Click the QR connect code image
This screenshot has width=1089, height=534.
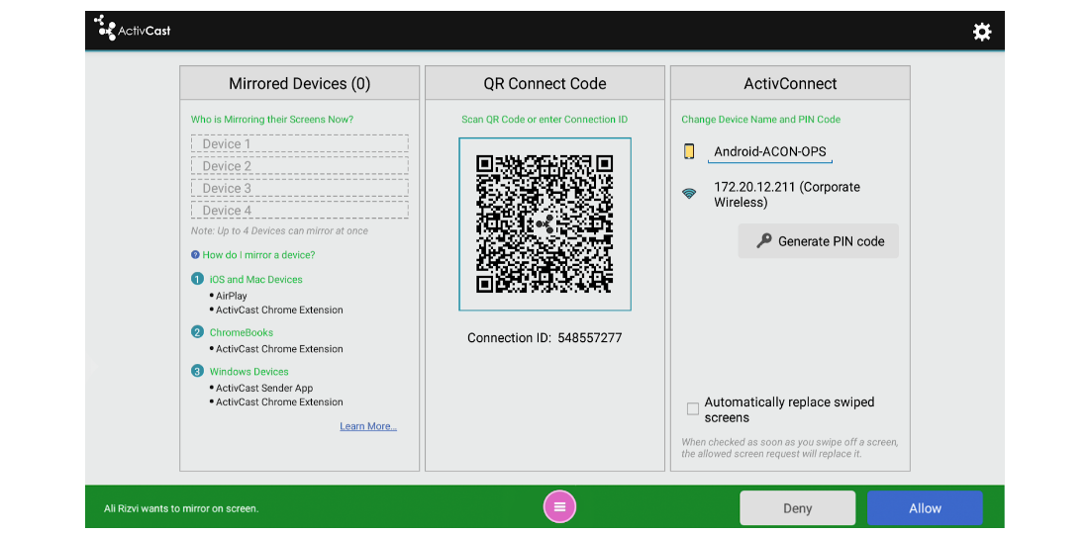(x=544, y=223)
